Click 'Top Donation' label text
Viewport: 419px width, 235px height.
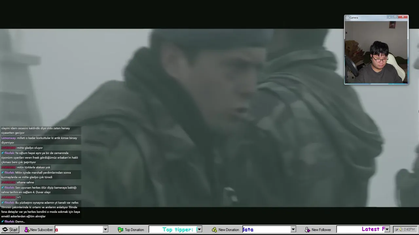[134, 230]
